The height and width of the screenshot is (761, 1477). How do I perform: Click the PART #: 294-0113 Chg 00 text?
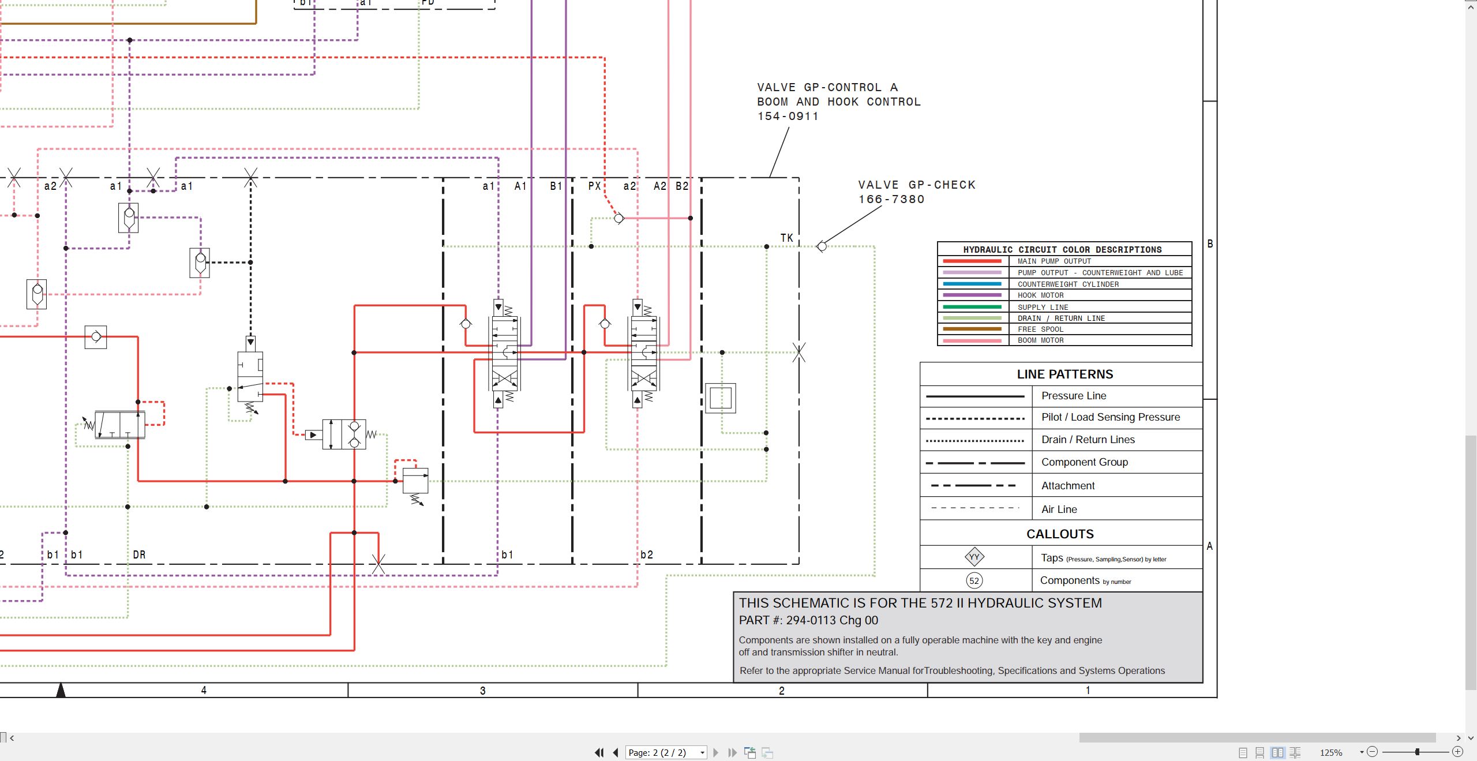[x=808, y=620]
